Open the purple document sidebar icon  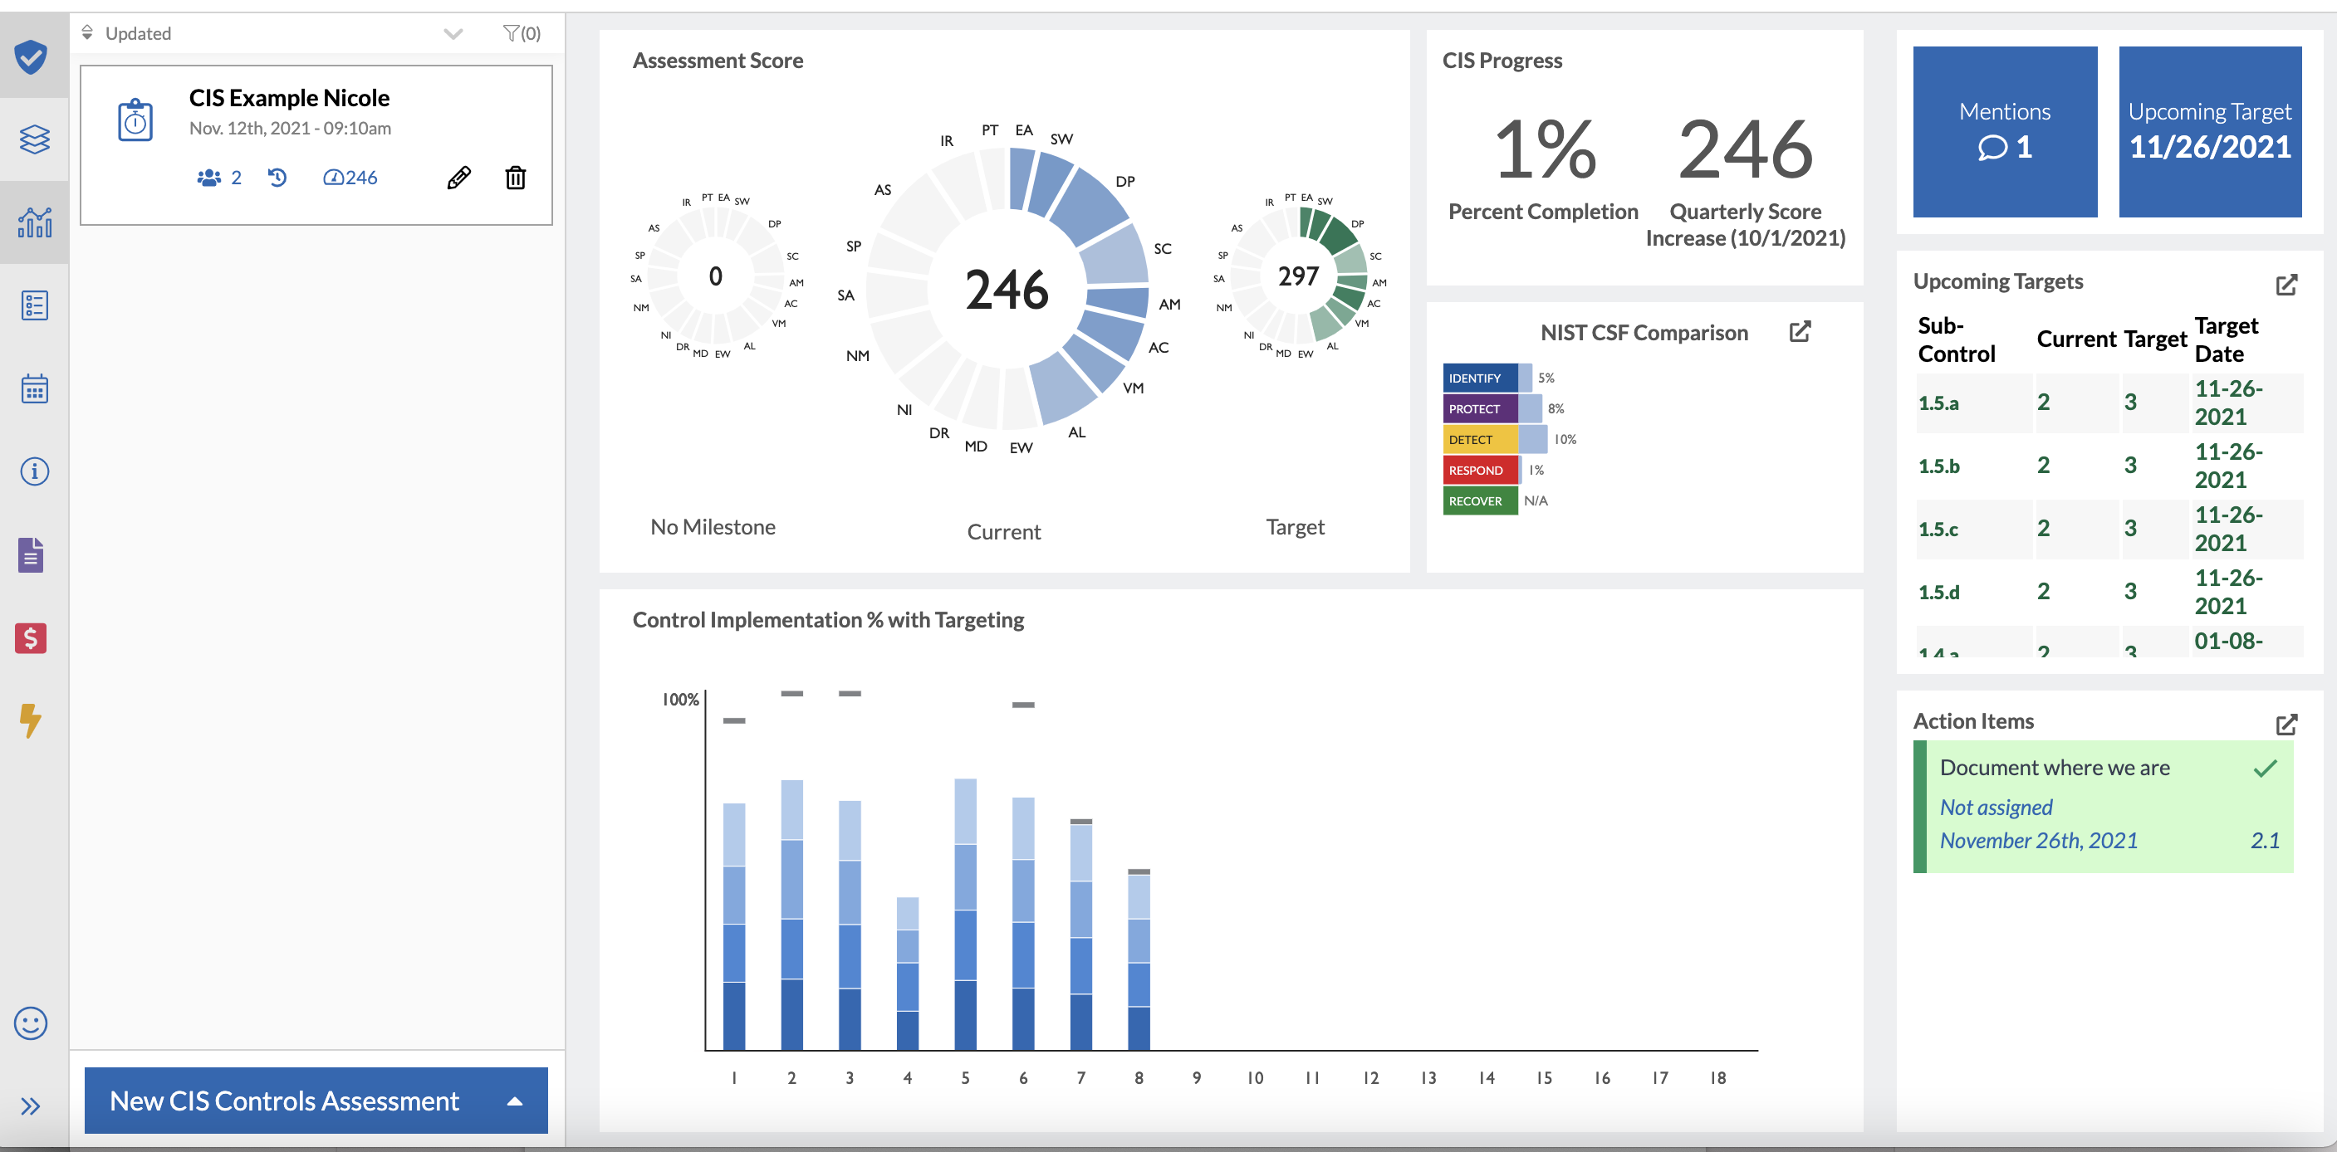pos(31,554)
